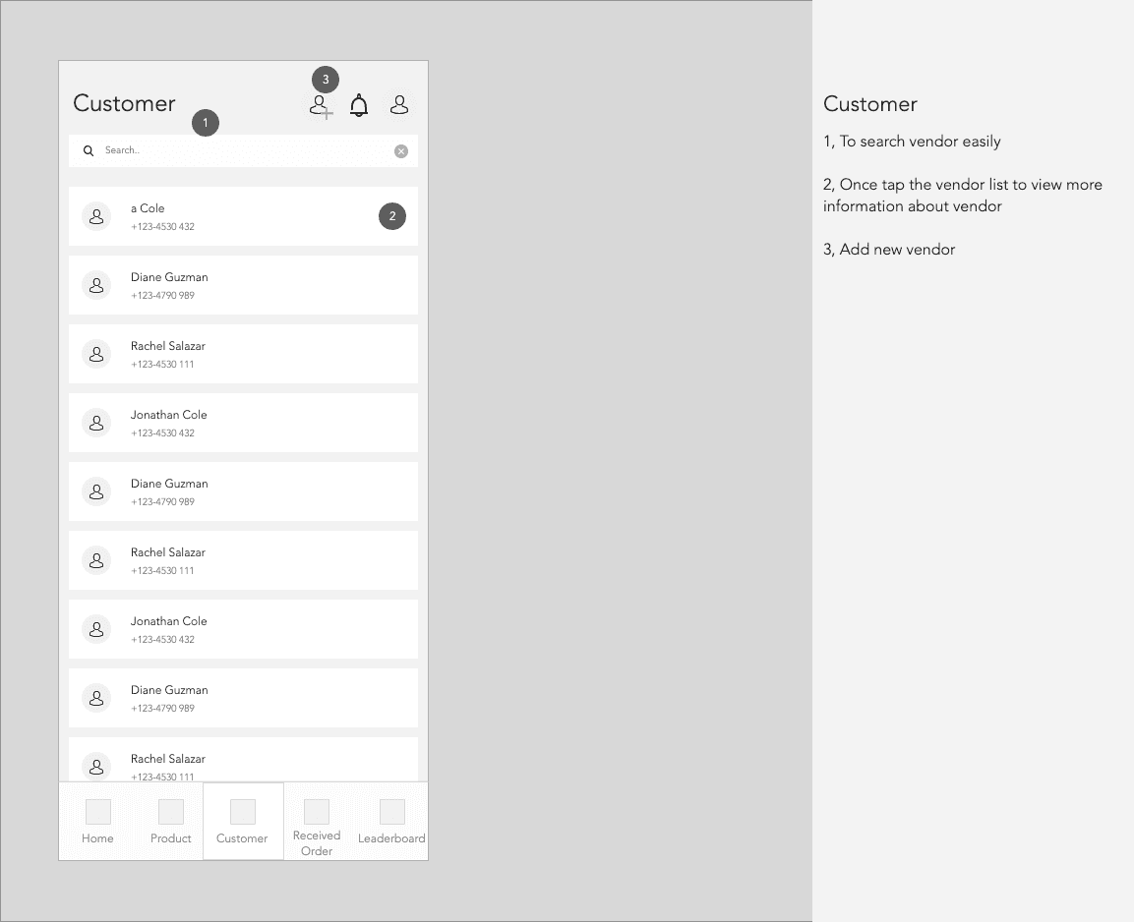The height and width of the screenshot is (922, 1134).
Task: Click annotation marker number 2
Action: (x=392, y=216)
